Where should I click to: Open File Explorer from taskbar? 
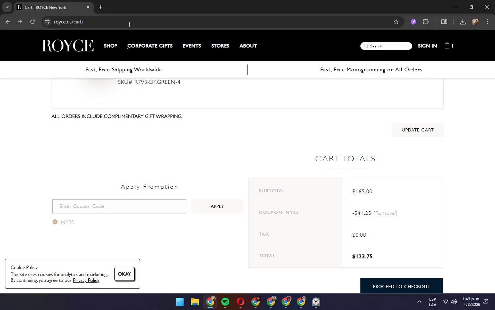(x=195, y=302)
